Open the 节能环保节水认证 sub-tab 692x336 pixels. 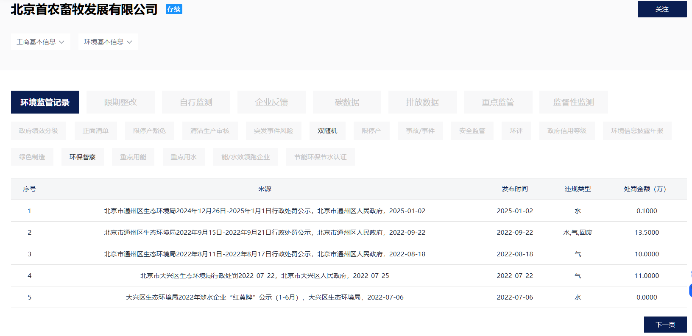click(x=321, y=157)
